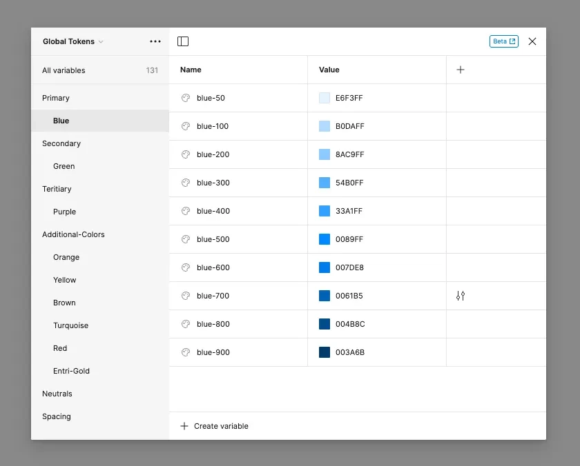
Task: Click the variable name blue-500
Action: [213, 239]
